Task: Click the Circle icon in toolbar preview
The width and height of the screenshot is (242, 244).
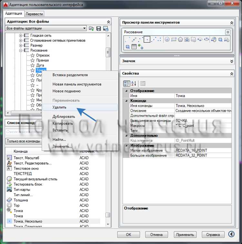Action: tap(167, 39)
